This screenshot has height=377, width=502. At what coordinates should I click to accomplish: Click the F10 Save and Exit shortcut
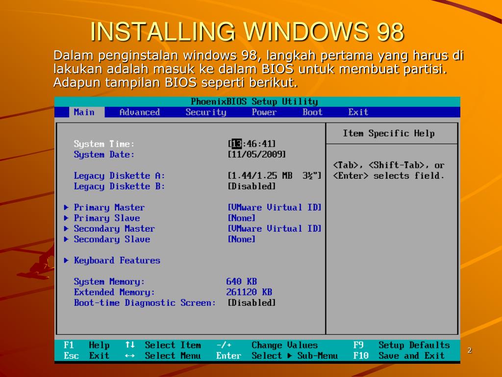click(399, 356)
